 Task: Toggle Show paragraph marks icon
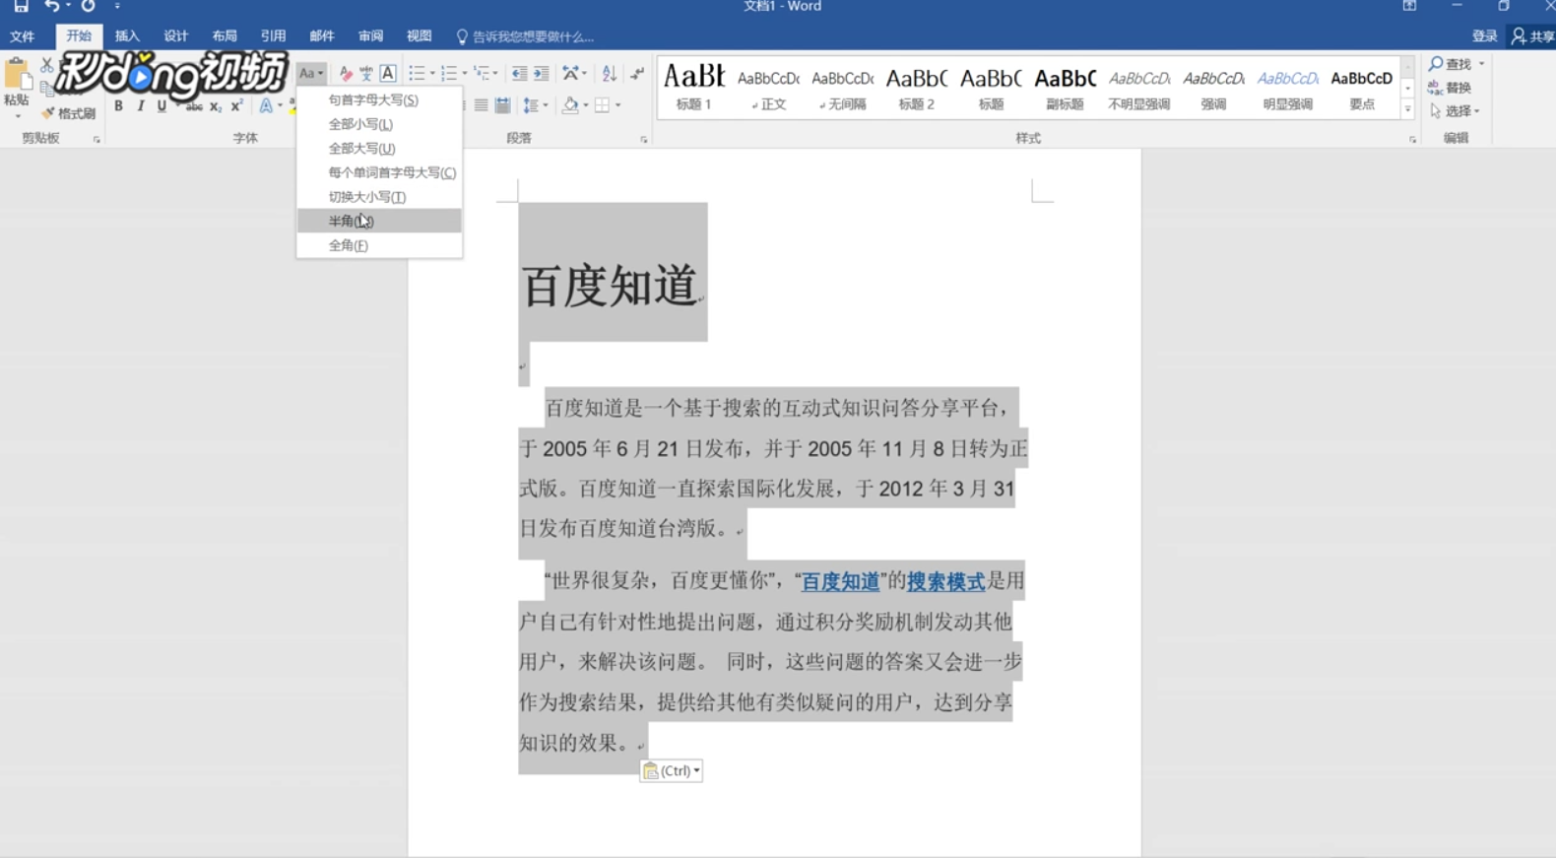pos(637,73)
